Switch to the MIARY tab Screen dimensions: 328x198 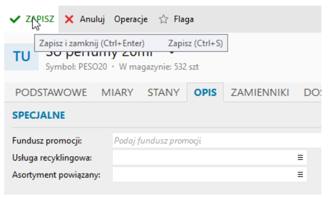coord(117,92)
